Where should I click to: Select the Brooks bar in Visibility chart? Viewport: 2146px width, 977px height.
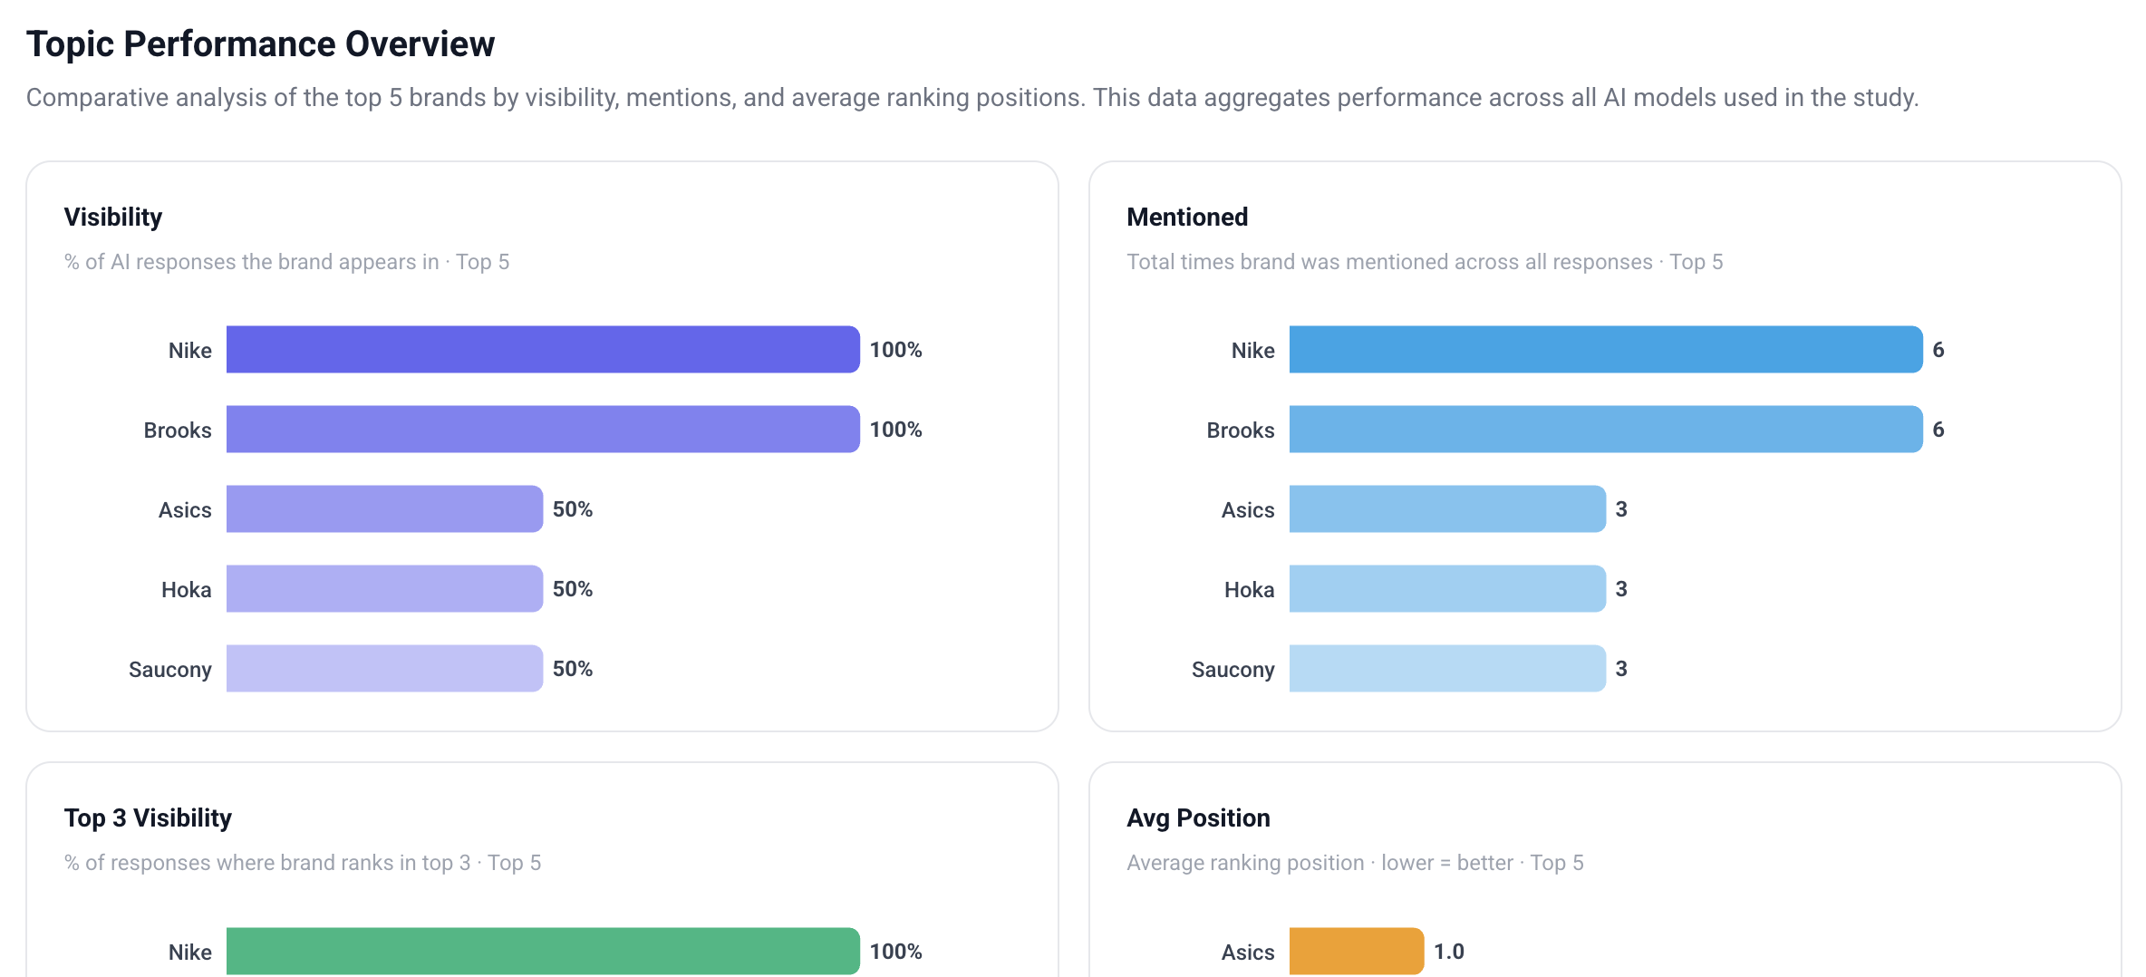542,430
